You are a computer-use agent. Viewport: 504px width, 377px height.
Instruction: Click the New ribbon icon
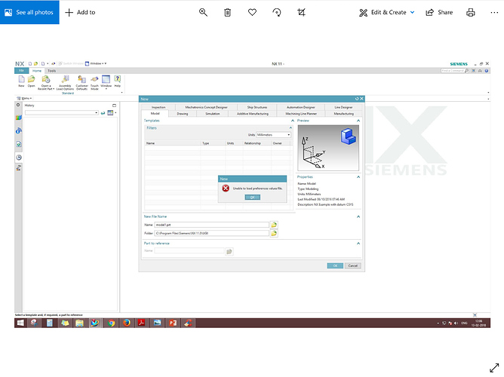click(21, 81)
